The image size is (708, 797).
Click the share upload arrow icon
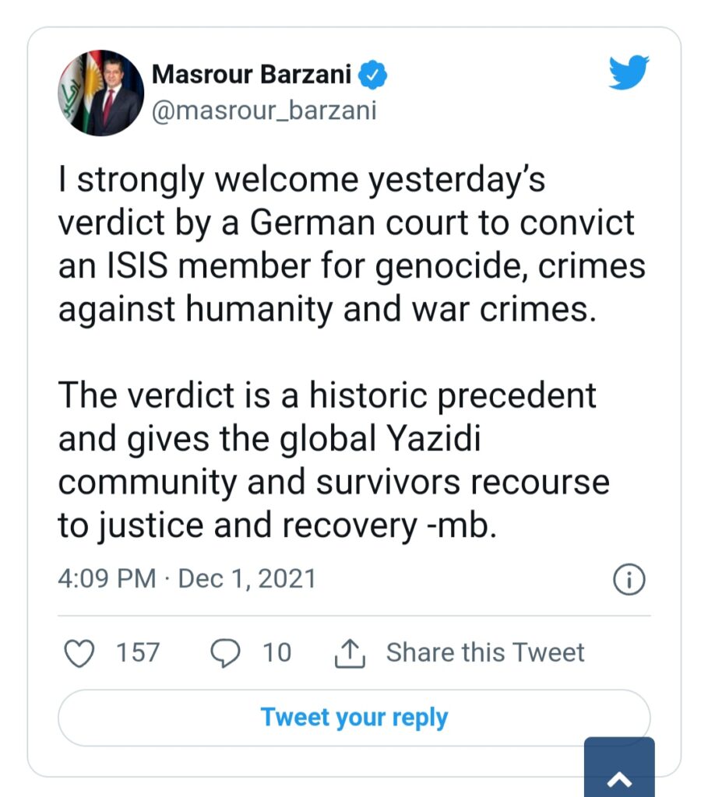point(350,653)
